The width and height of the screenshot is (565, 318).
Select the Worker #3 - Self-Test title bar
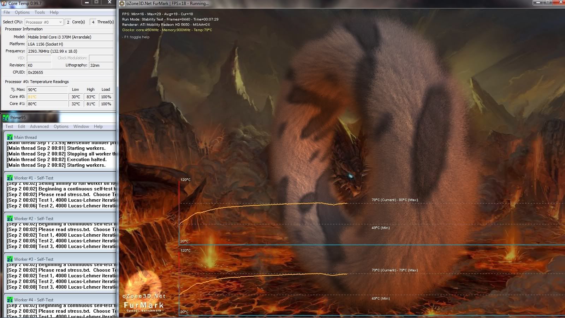click(60, 259)
